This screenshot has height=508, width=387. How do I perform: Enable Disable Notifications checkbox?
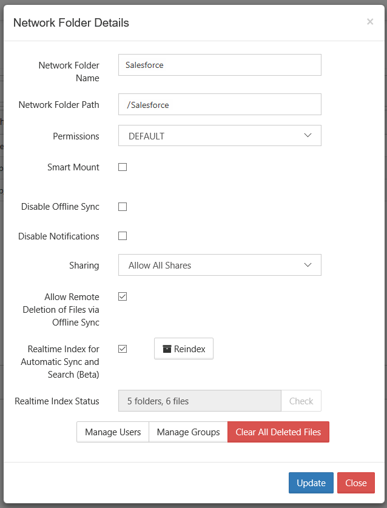pos(123,236)
